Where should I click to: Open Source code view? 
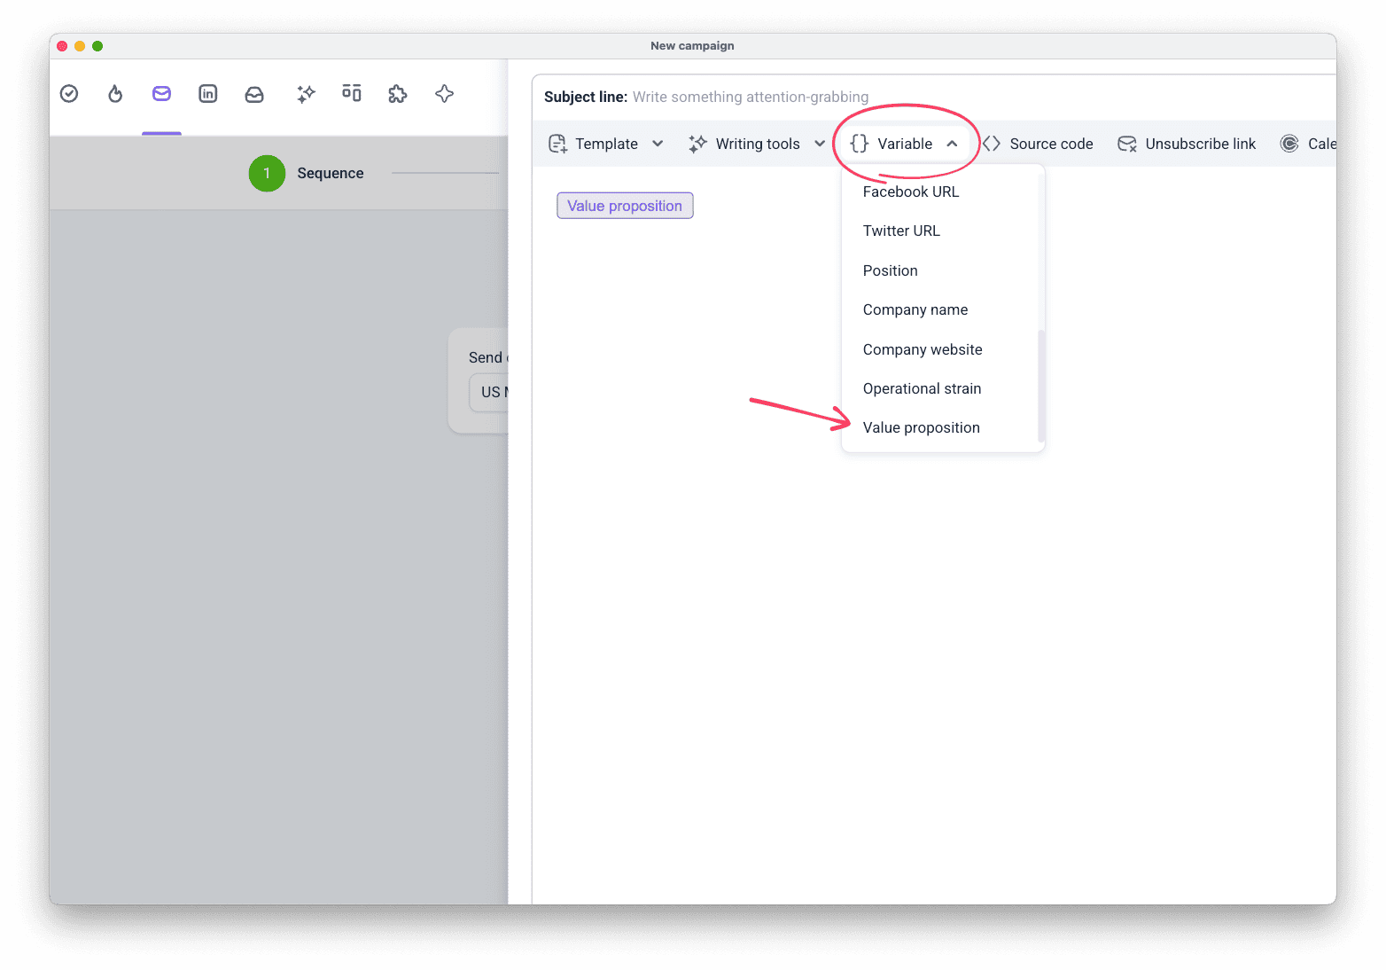(1038, 144)
